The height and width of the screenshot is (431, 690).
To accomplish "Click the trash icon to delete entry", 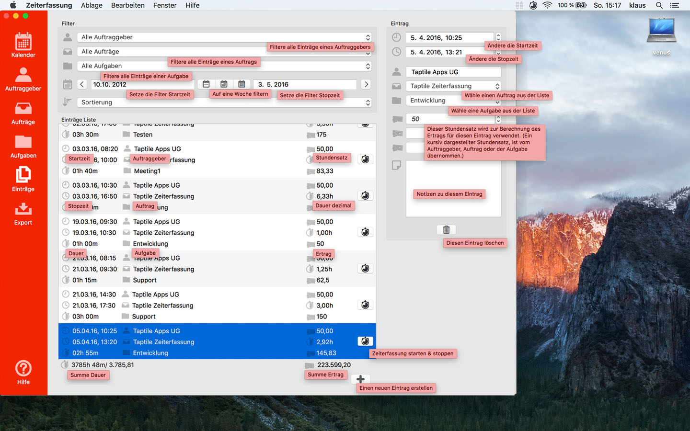I will tap(446, 230).
